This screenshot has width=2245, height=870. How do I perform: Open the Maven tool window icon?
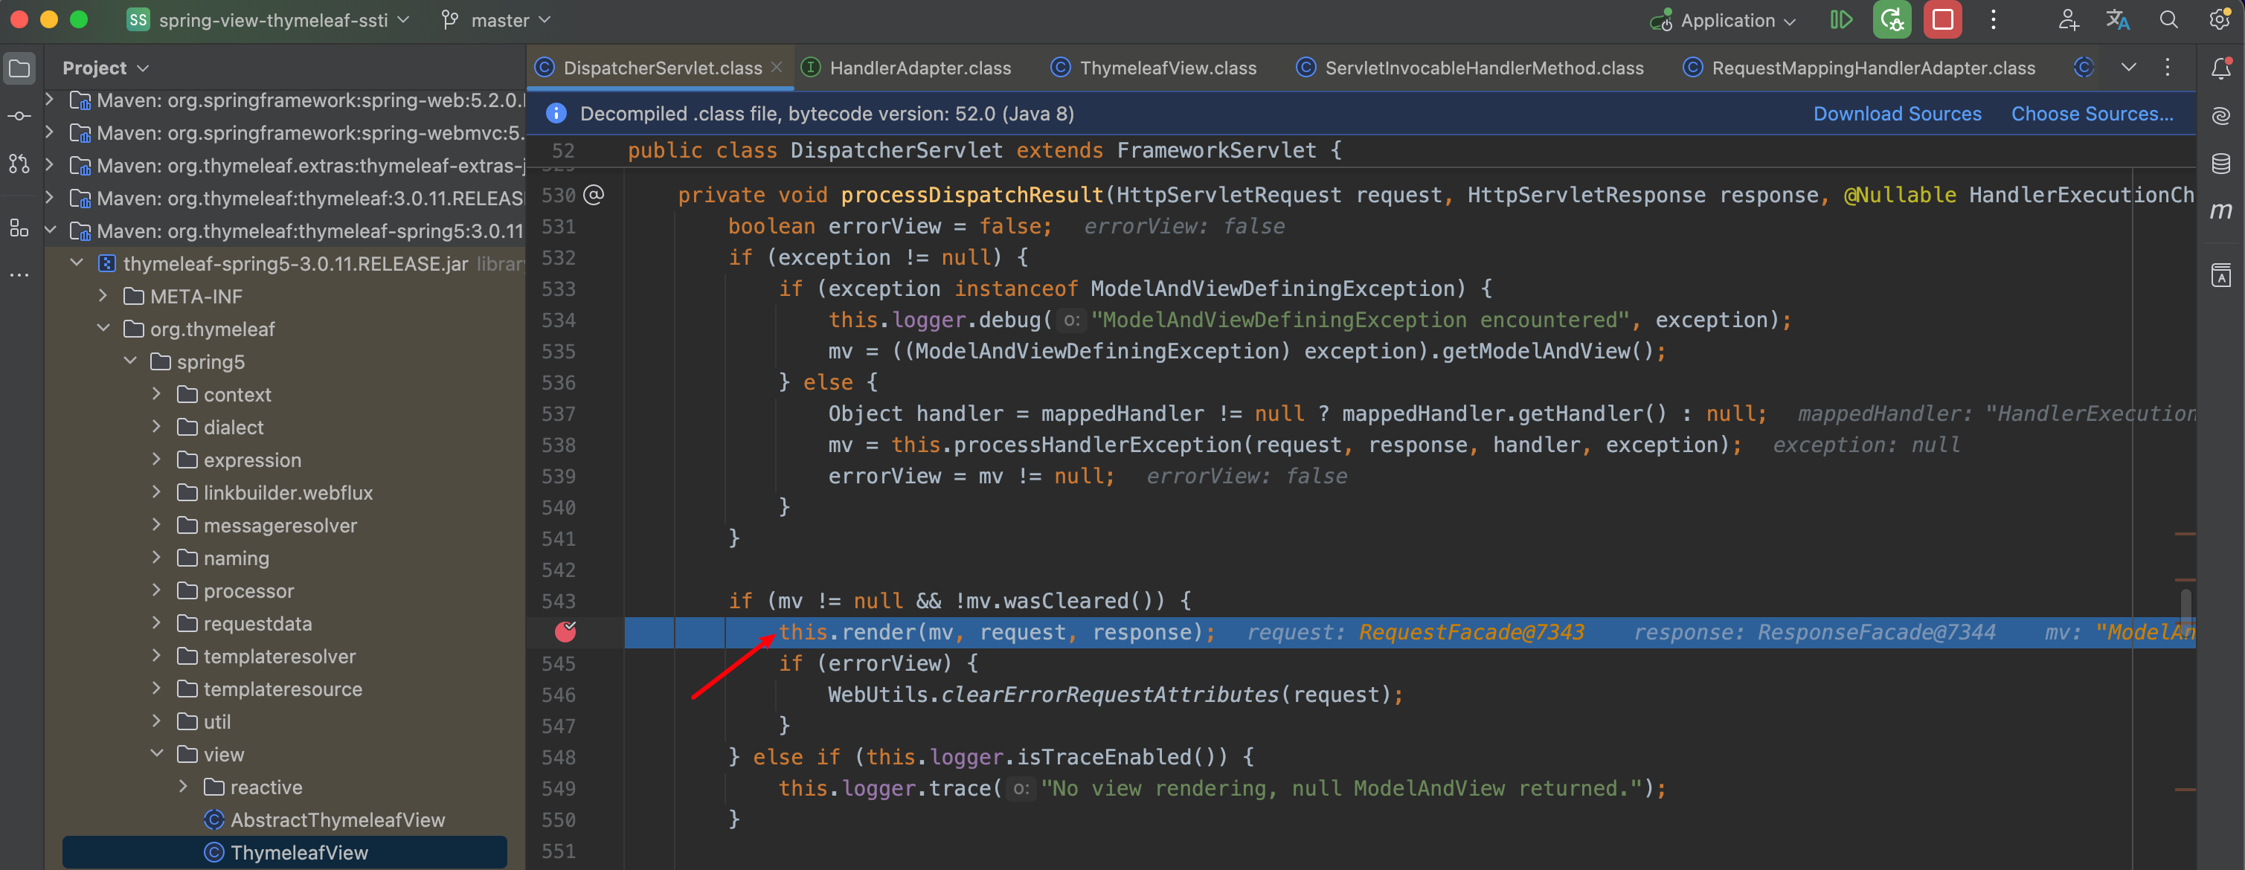(2220, 210)
